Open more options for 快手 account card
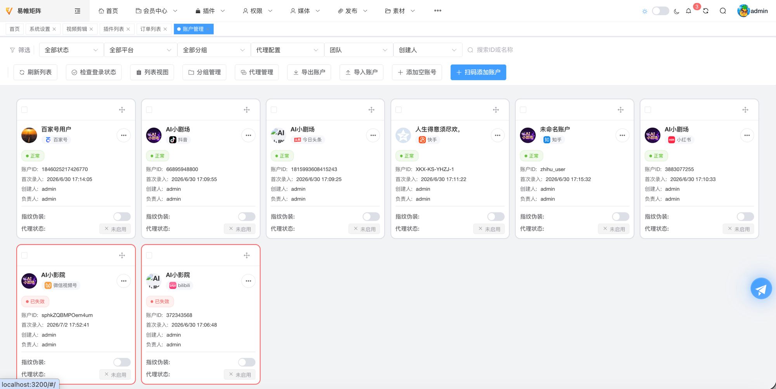This screenshot has width=776, height=389. pyautogui.click(x=497, y=135)
